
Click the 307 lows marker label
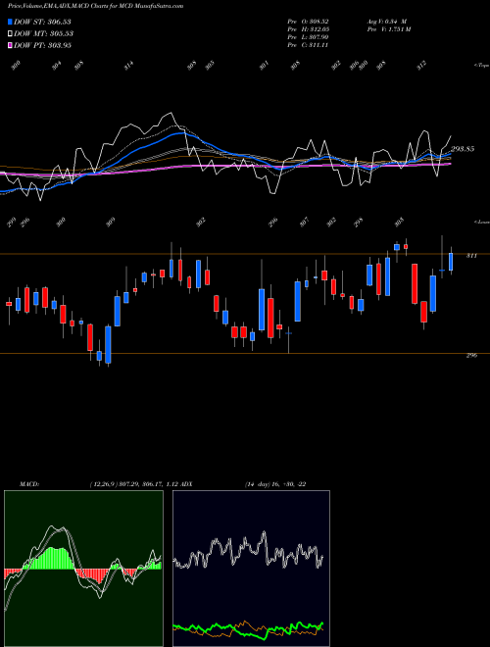click(304, 223)
